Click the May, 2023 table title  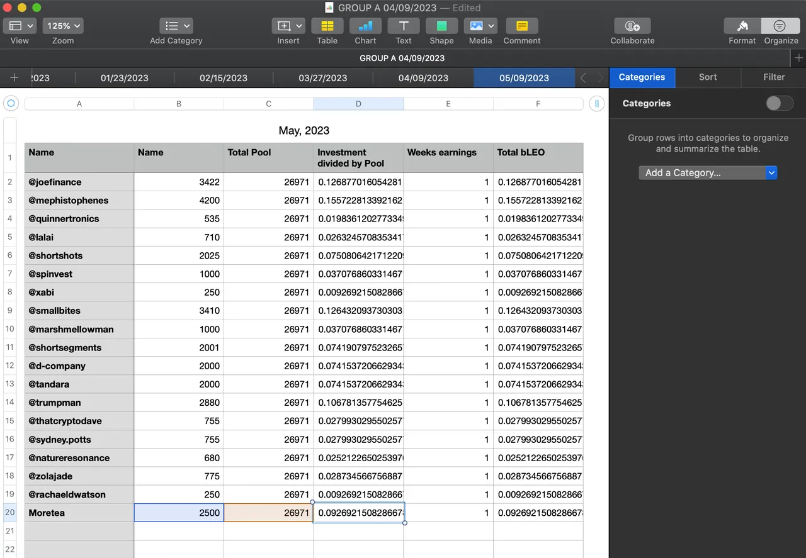tap(304, 131)
